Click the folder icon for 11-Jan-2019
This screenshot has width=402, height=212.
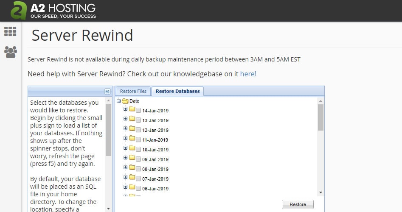(132, 138)
